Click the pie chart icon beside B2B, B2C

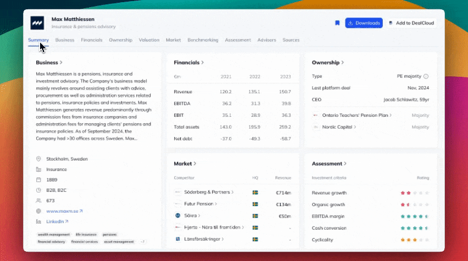38,190
